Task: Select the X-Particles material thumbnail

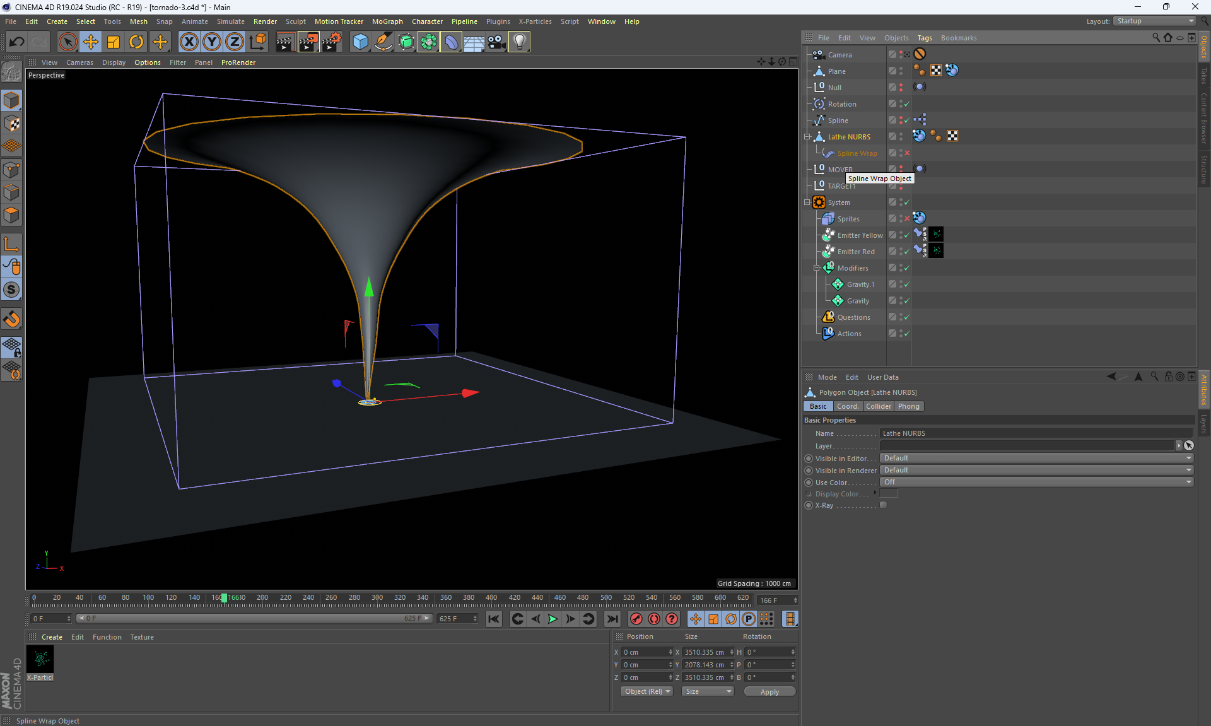Action: click(40, 660)
